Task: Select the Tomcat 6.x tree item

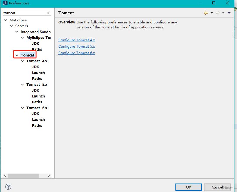Action: point(37,108)
